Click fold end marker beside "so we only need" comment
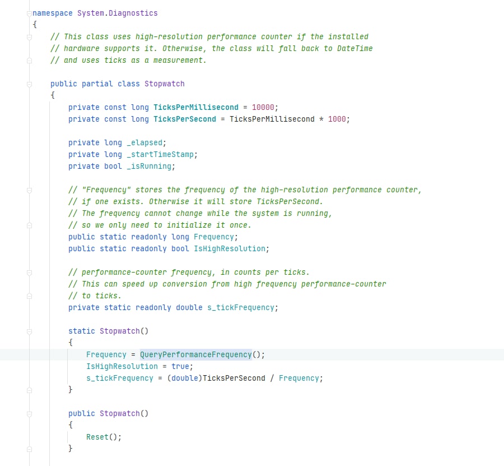 pyautogui.click(x=29, y=225)
